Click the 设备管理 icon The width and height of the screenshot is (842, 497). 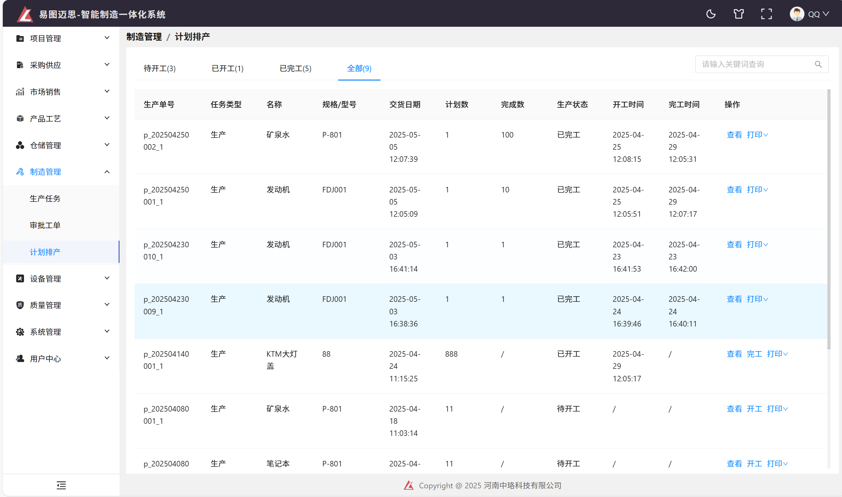[x=20, y=279]
